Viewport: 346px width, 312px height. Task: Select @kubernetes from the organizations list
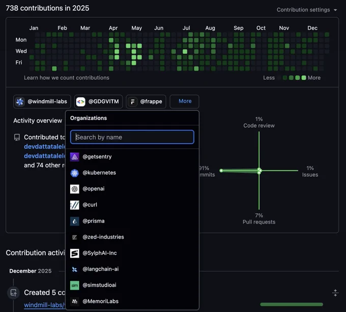tap(132, 173)
